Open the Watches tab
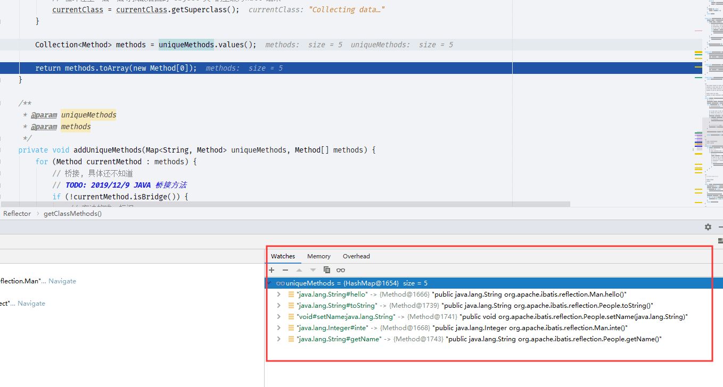The image size is (723, 387). [283, 256]
